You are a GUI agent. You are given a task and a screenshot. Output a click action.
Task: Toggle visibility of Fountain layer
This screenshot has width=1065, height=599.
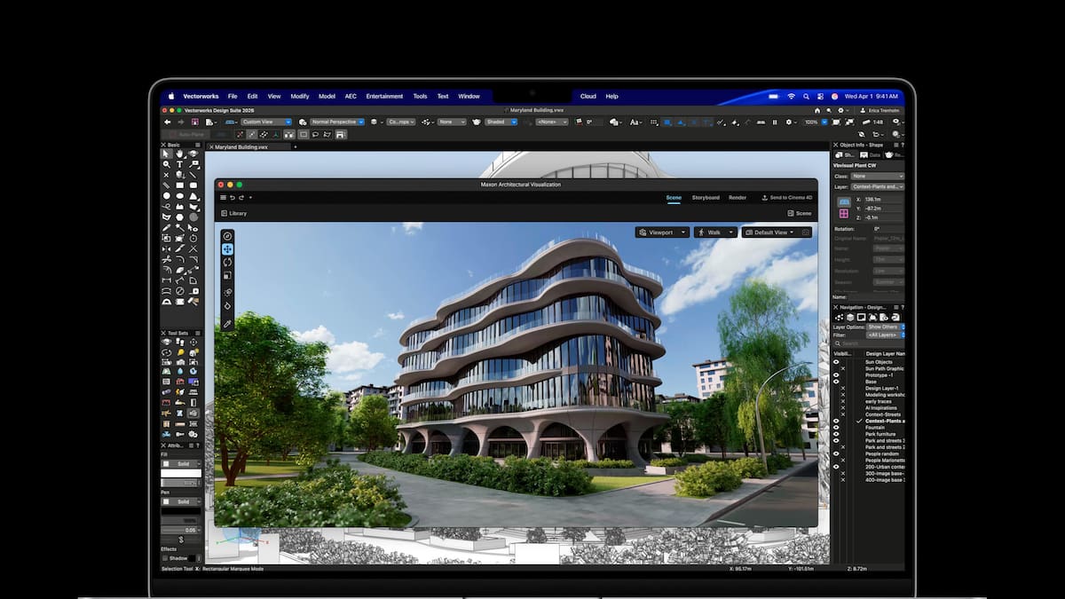(x=836, y=428)
